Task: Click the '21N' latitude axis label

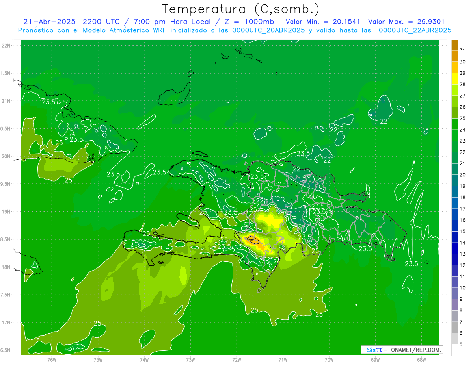Action: pos(6,101)
